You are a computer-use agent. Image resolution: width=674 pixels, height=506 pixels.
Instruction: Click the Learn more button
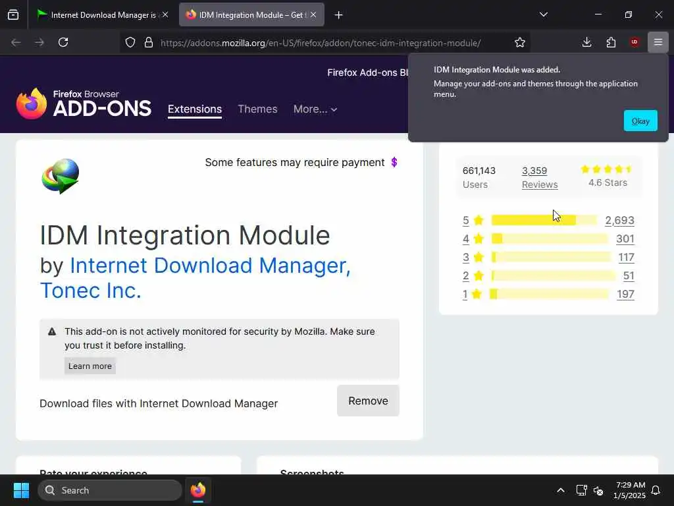click(90, 366)
